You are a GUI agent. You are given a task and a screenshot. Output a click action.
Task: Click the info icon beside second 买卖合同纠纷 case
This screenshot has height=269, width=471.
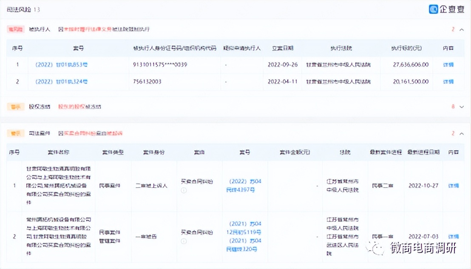(183, 240)
